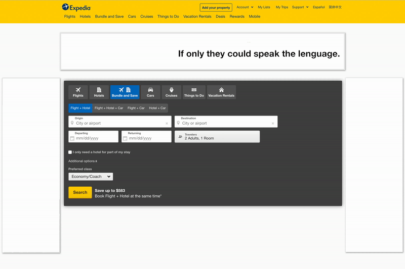405x269 pixels.
Task: Choose Flight + Hotel + Car package option
Action: [x=109, y=108]
